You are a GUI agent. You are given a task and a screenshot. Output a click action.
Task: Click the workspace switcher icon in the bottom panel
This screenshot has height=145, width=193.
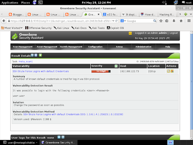[170, 142]
